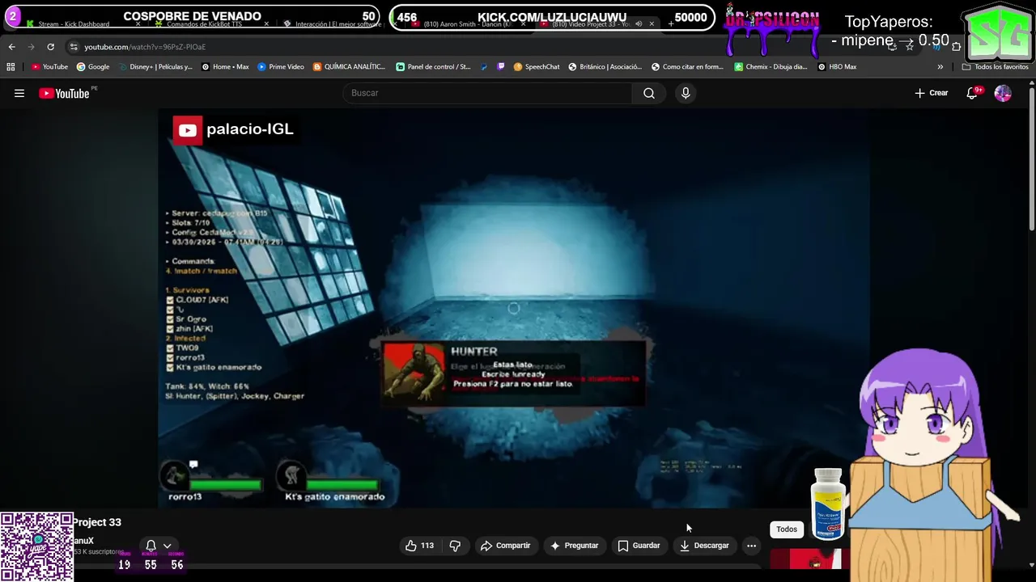Screen dimensions: 1036x582
Task: Close the Video Project 33 tab
Action: point(652,23)
